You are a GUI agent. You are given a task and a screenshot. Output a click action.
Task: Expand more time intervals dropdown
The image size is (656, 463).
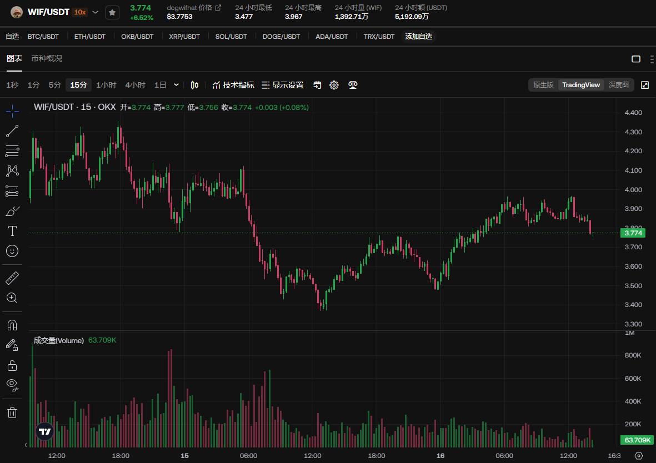click(x=176, y=85)
